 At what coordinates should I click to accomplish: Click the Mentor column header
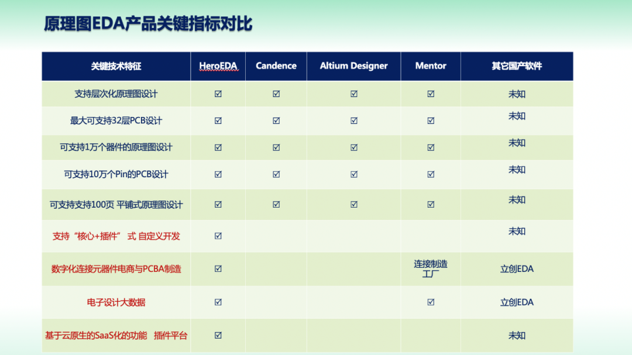coord(431,66)
